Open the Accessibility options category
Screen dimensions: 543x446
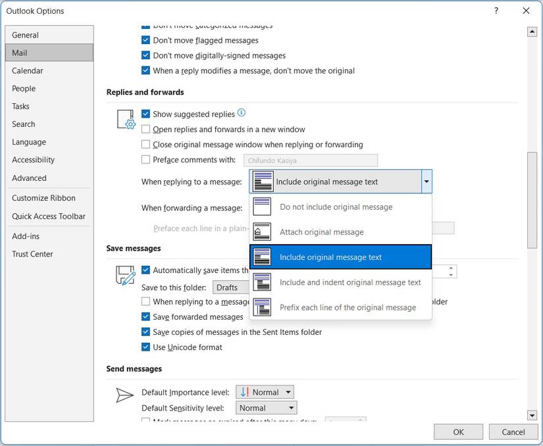point(49,159)
